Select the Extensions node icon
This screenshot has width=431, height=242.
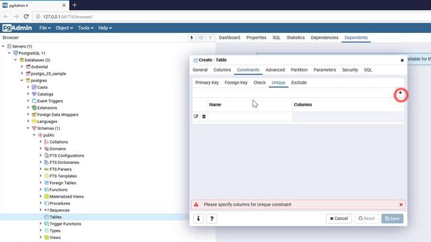click(x=34, y=108)
